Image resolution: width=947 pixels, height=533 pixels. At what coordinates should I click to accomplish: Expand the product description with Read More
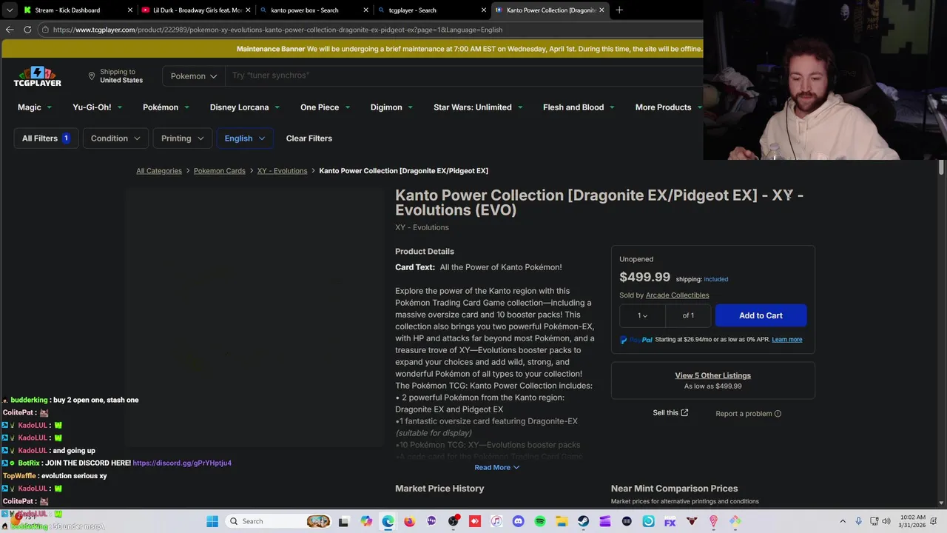coord(496,467)
